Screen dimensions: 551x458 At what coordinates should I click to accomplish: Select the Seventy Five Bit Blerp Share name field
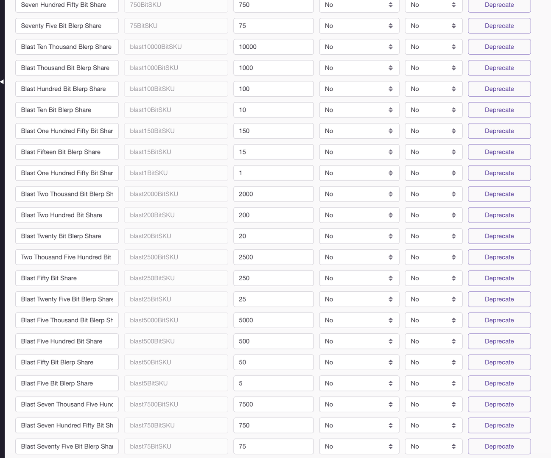(67, 26)
